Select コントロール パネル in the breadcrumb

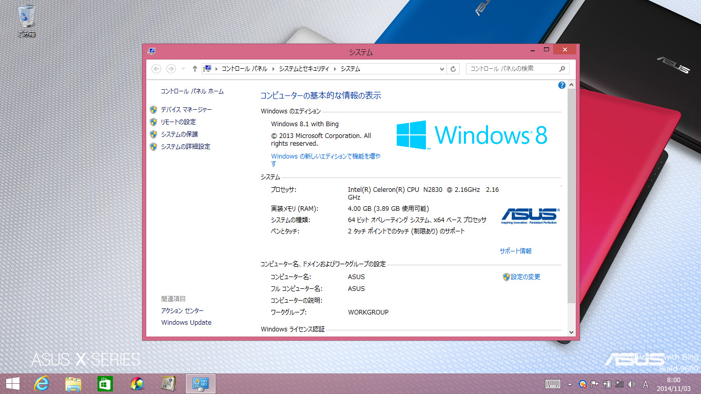click(244, 69)
